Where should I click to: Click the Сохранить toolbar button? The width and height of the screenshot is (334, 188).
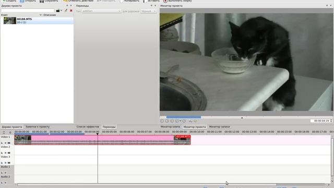(49, 1)
